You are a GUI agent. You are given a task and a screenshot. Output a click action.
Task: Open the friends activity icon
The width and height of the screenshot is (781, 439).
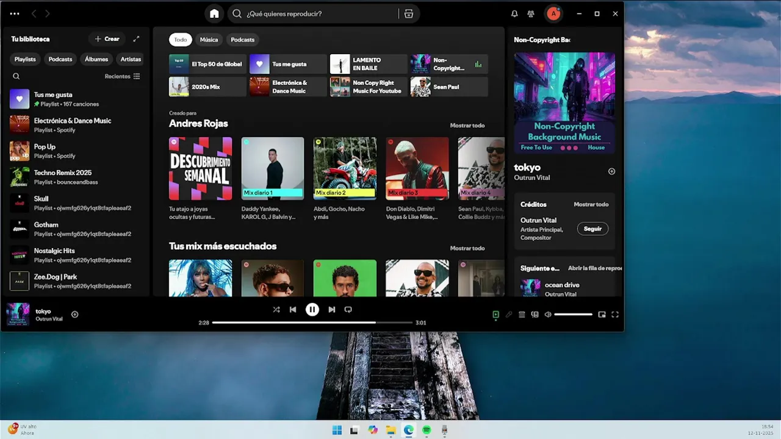point(531,13)
